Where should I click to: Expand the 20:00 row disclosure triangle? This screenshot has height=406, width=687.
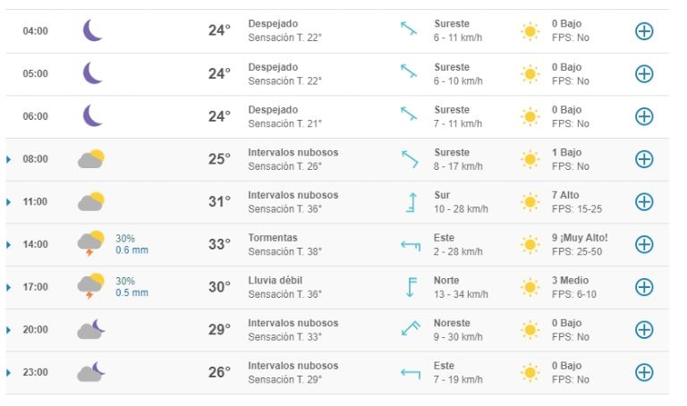(x=8, y=330)
